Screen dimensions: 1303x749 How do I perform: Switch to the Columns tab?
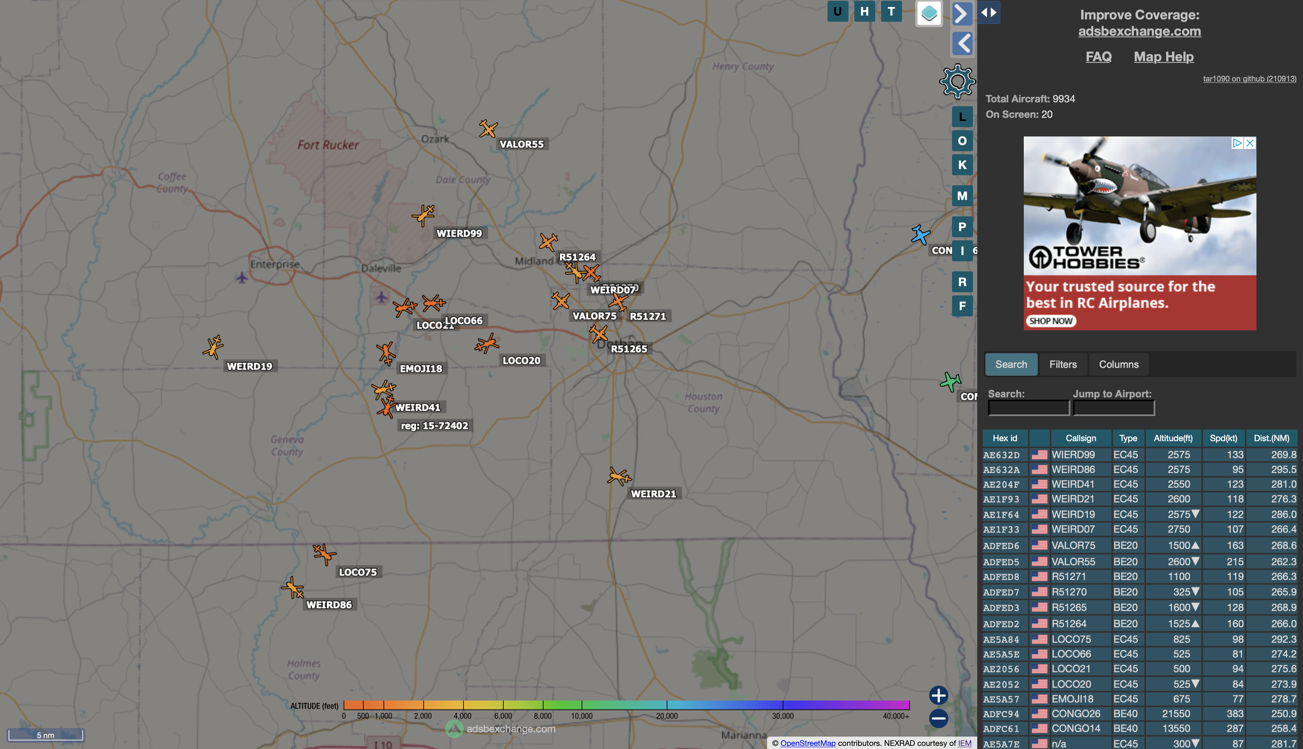1118,364
